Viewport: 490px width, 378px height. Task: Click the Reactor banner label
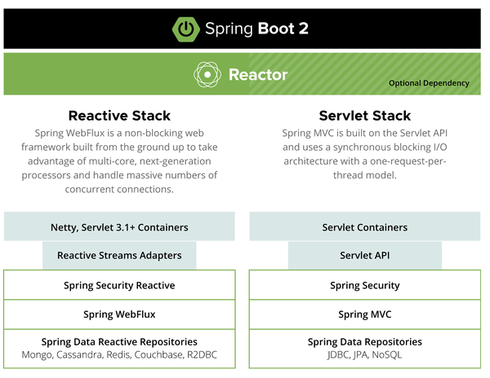(257, 75)
